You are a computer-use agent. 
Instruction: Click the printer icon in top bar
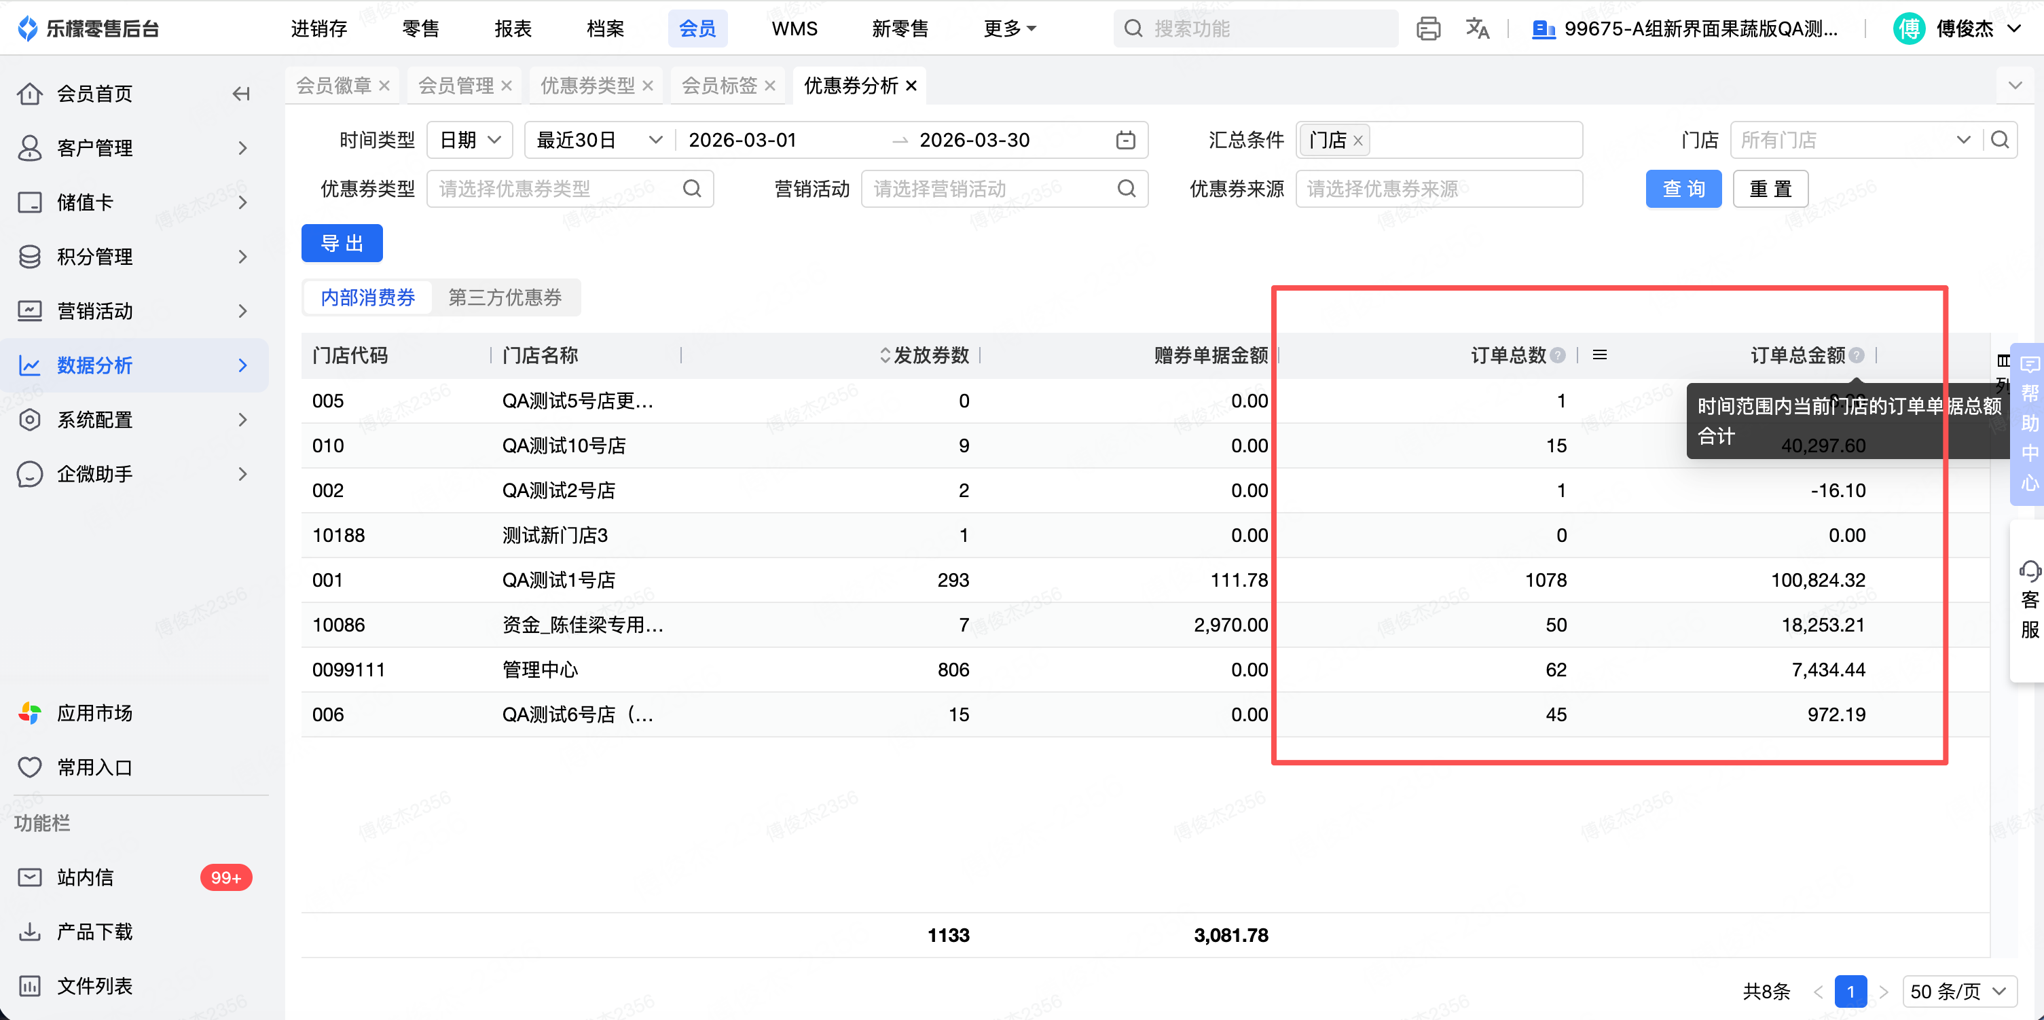tap(1427, 29)
